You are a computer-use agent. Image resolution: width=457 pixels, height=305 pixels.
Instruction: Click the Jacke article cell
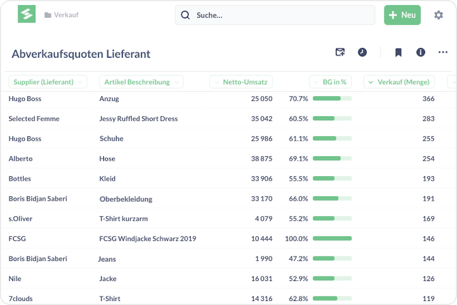point(108,279)
